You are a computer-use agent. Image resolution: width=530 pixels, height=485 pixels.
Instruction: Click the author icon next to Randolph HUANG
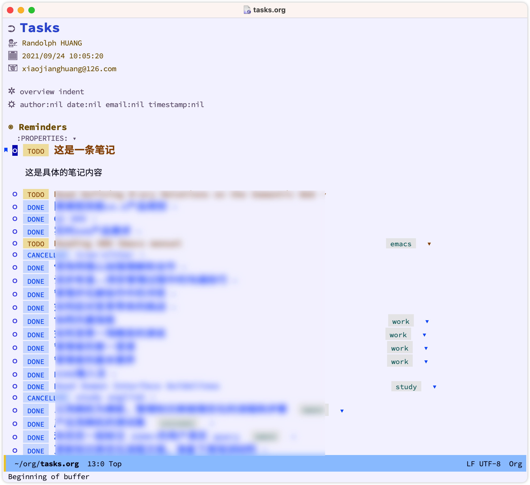point(13,43)
